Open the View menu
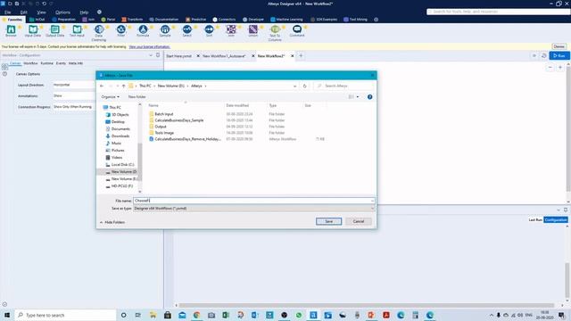This screenshot has height=321, width=571. [x=41, y=12]
